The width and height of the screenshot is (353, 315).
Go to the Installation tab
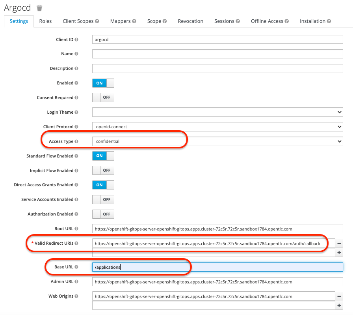pos(315,21)
